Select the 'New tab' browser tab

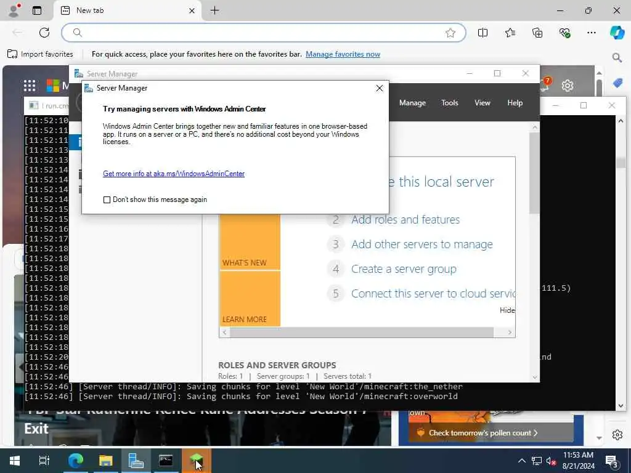click(127, 10)
